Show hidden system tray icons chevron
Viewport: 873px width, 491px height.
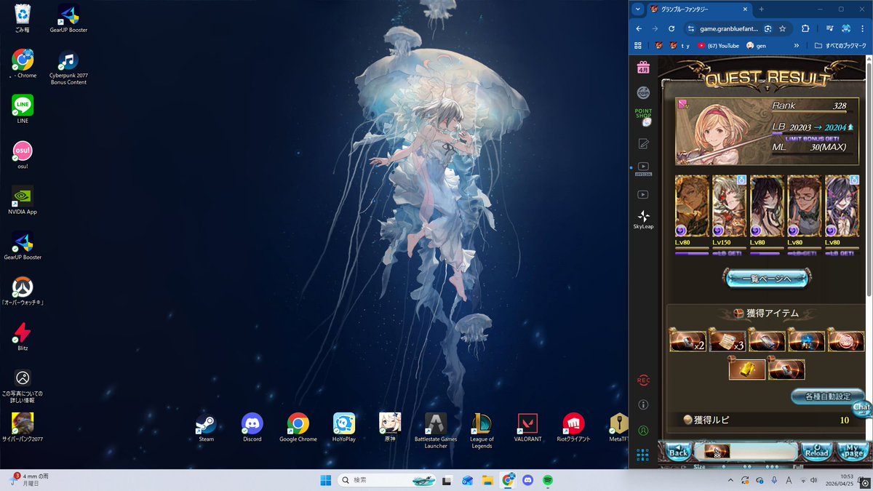click(x=730, y=480)
